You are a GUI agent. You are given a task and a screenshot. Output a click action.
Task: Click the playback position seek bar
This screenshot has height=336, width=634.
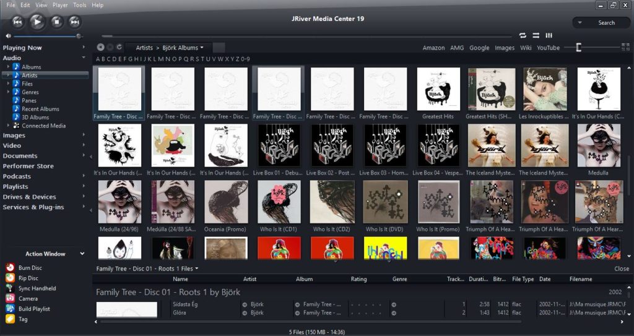pos(306,36)
